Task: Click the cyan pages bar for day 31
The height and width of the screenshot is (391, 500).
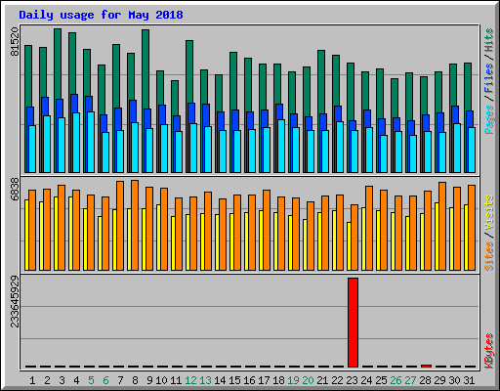Action: pyautogui.click(x=472, y=150)
